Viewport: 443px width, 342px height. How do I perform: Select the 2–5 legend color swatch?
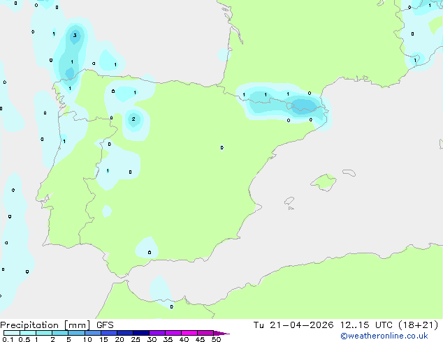tap(60, 333)
